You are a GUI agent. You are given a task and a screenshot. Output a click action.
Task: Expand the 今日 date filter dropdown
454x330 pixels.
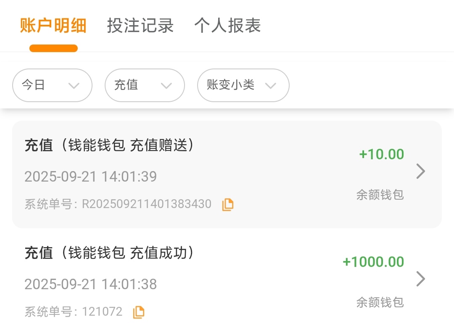tap(52, 85)
